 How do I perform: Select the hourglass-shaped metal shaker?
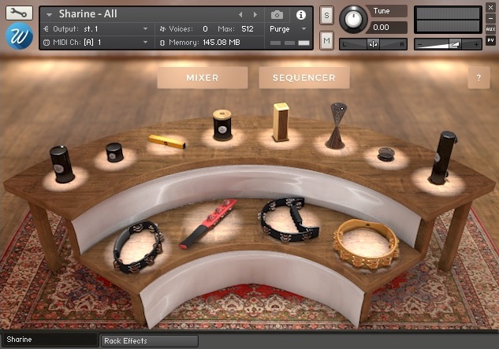pos(337,126)
